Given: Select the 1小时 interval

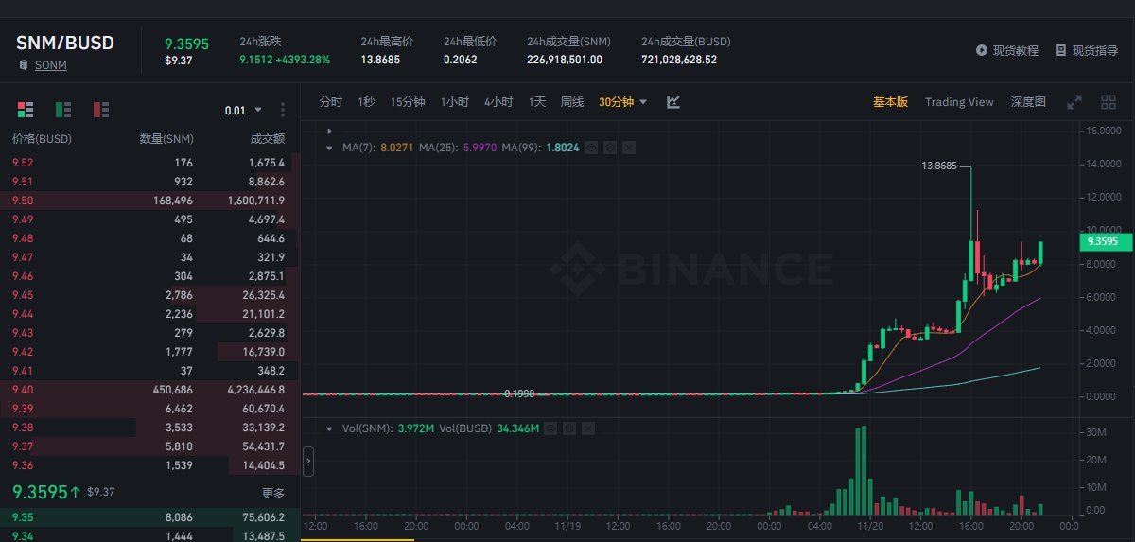Looking at the screenshot, I should [454, 102].
